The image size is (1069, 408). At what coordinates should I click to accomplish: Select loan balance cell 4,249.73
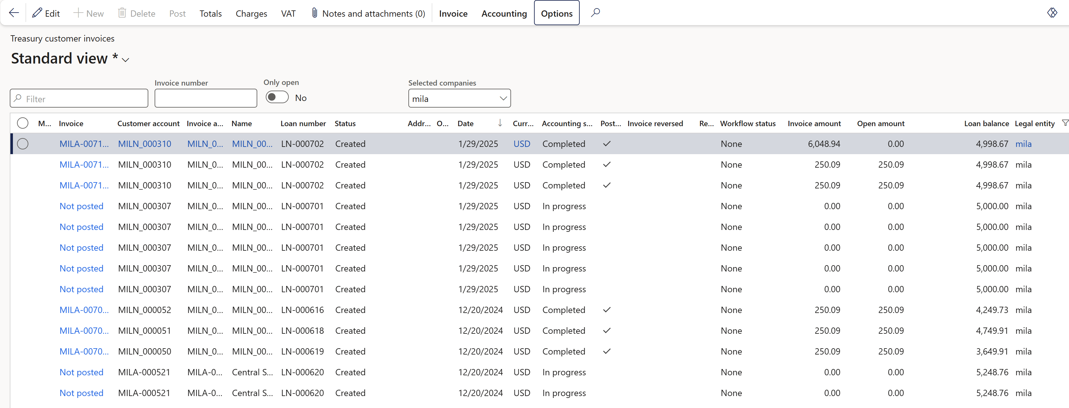pyautogui.click(x=992, y=310)
